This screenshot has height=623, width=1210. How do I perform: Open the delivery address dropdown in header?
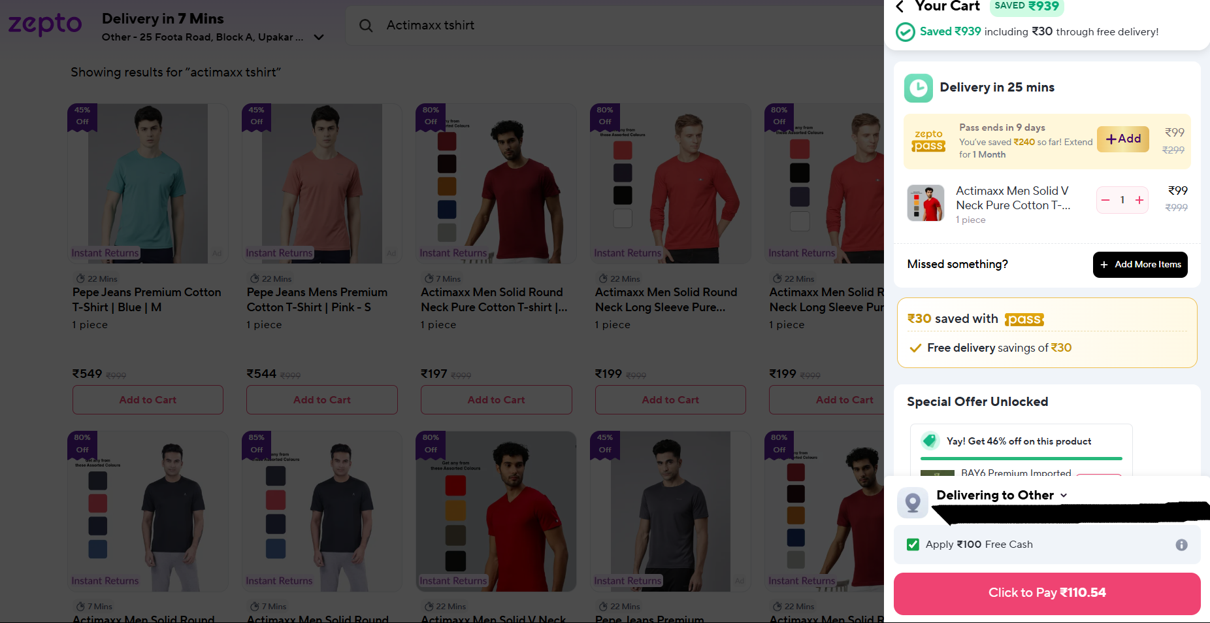pos(319,37)
